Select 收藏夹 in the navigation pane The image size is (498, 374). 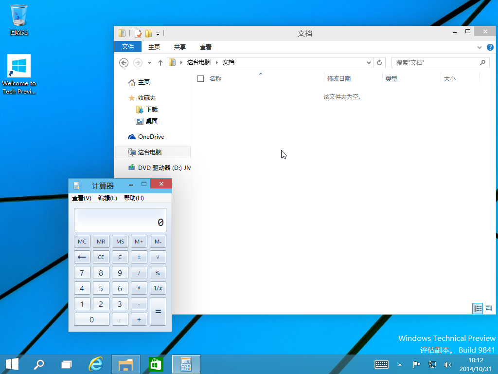(142, 98)
